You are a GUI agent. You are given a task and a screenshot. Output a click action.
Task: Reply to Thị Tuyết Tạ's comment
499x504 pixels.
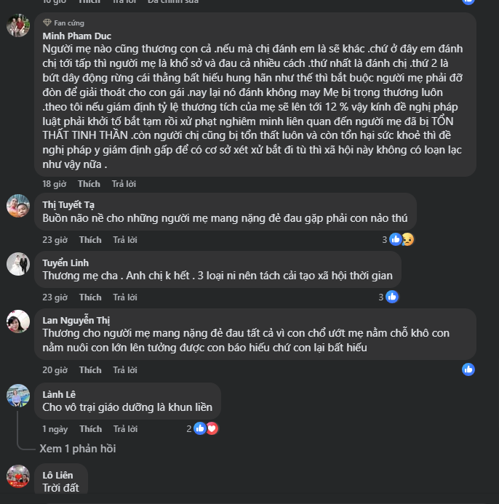pyautogui.click(x=124, y=239)
